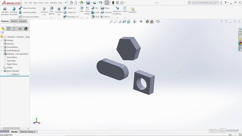The height and width of the screenshot is (136, 242).
Task: Toggle the Select cursor tool
Action: tap(107, 3)
